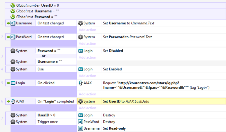Select the 'Set UserID to AJAX.LastData' action
Image resolution: width=226 pixels, height=132 pixels.
point(151,101)
